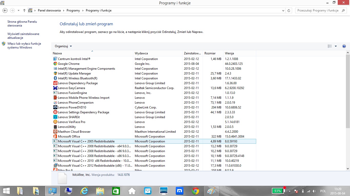Click the Microsoft Office icon in the list
This screenshot has width=350, height=196.
tap(55, 137)
